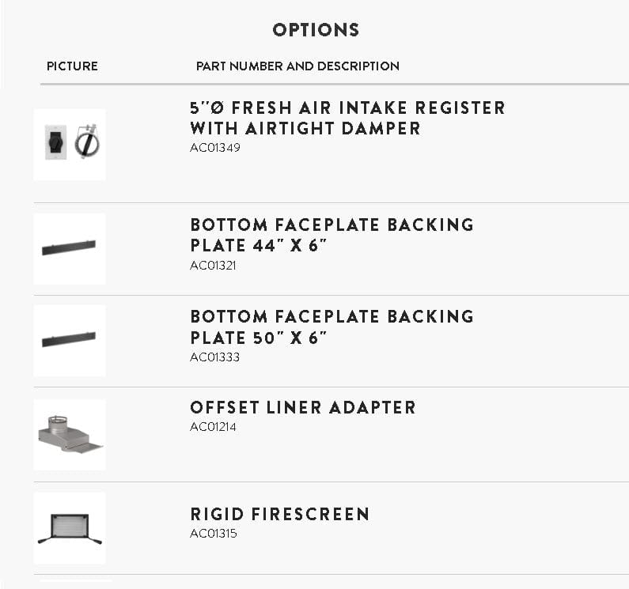Click part number AC01349
Image resolution: width=629 pixels, height=589 pixels.
[x=215, y=148]
